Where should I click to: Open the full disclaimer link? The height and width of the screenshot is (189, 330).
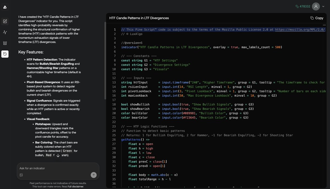tap(76, 187)
